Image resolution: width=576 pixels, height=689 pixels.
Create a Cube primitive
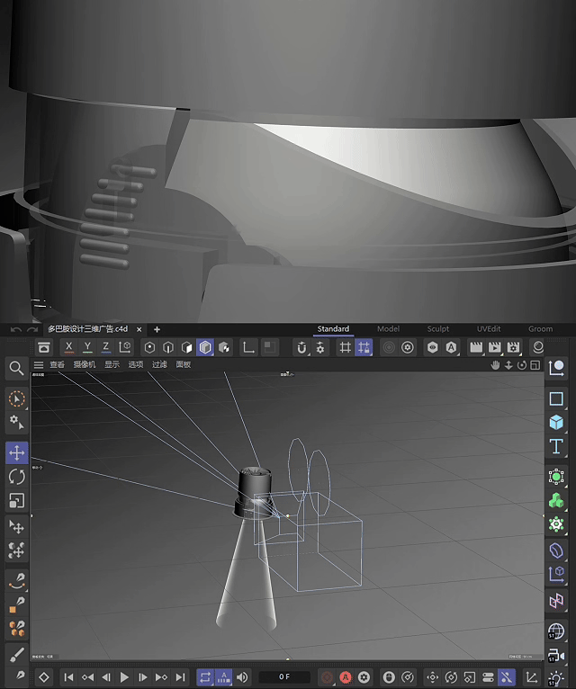556,422
